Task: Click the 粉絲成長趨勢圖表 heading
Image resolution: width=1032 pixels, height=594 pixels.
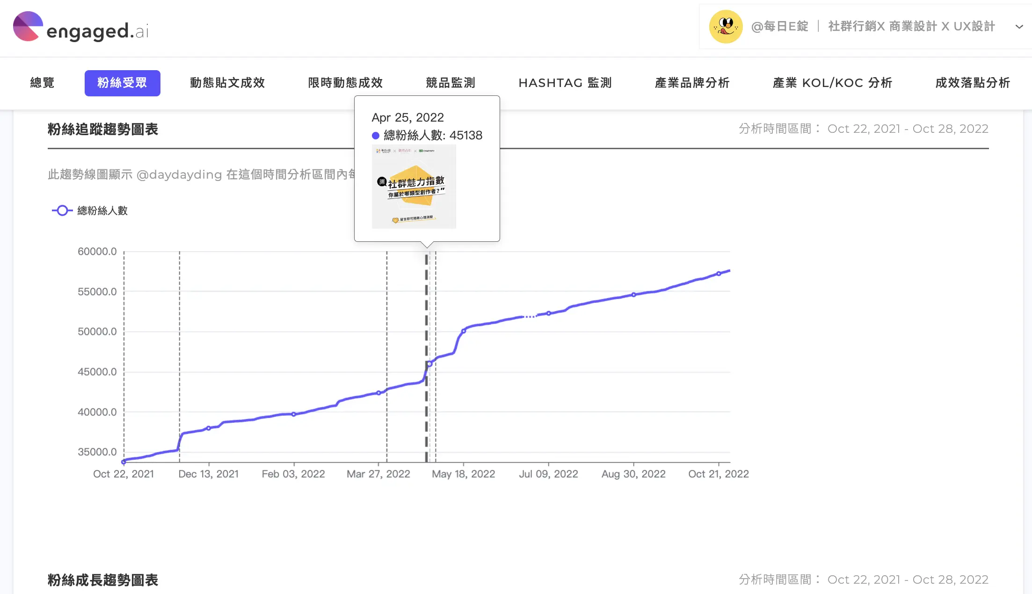Action: [103, 580]
